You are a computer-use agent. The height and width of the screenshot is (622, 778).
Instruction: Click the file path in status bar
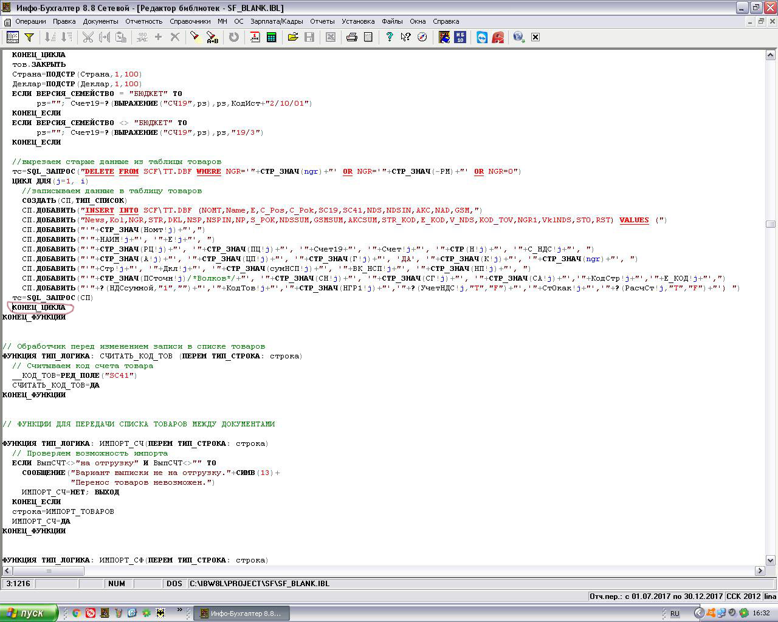pos(260,584)
